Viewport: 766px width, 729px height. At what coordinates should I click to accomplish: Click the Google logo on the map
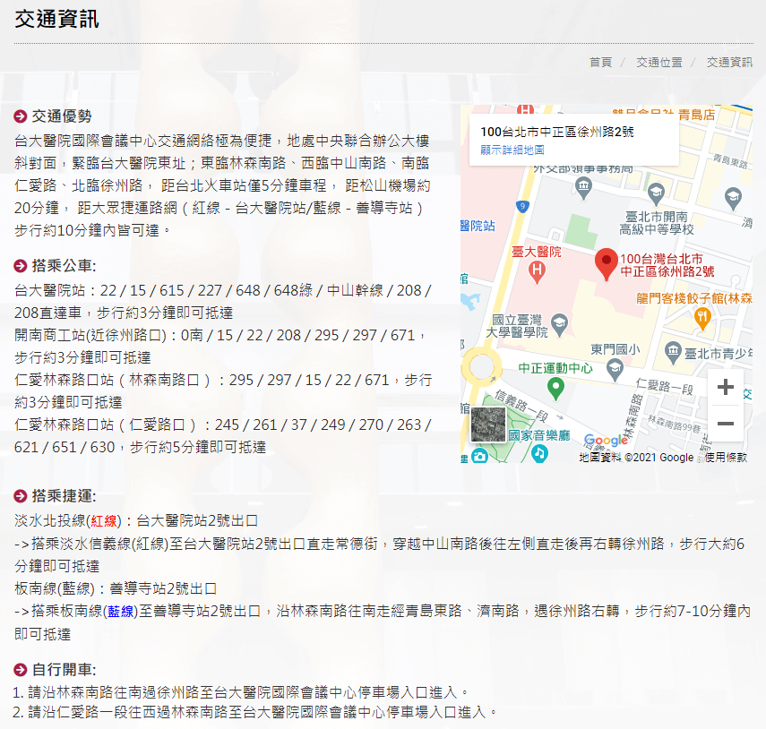pyautogui.click(x=606, y=441)
